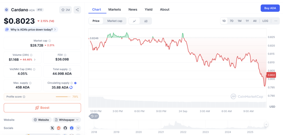Select 1M time range

[x=240, y=21]
